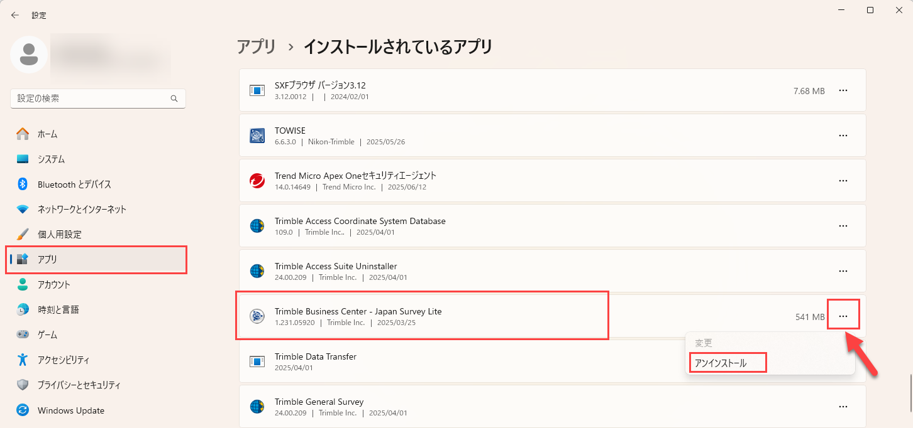Open Bluetooth とデバイス settings
The width and height of the screenshot is (913, 428).
coord(74,184)
